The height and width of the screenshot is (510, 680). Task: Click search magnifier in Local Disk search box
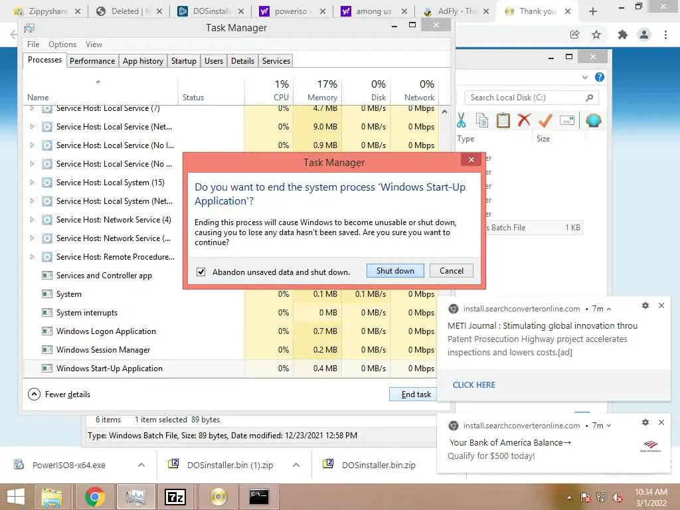pyautogui.click(x=589, y=98)
